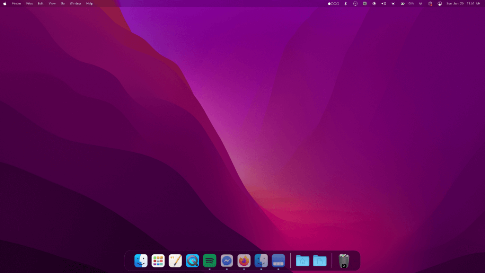Open the user account menu bar icon

pos(440,3)
